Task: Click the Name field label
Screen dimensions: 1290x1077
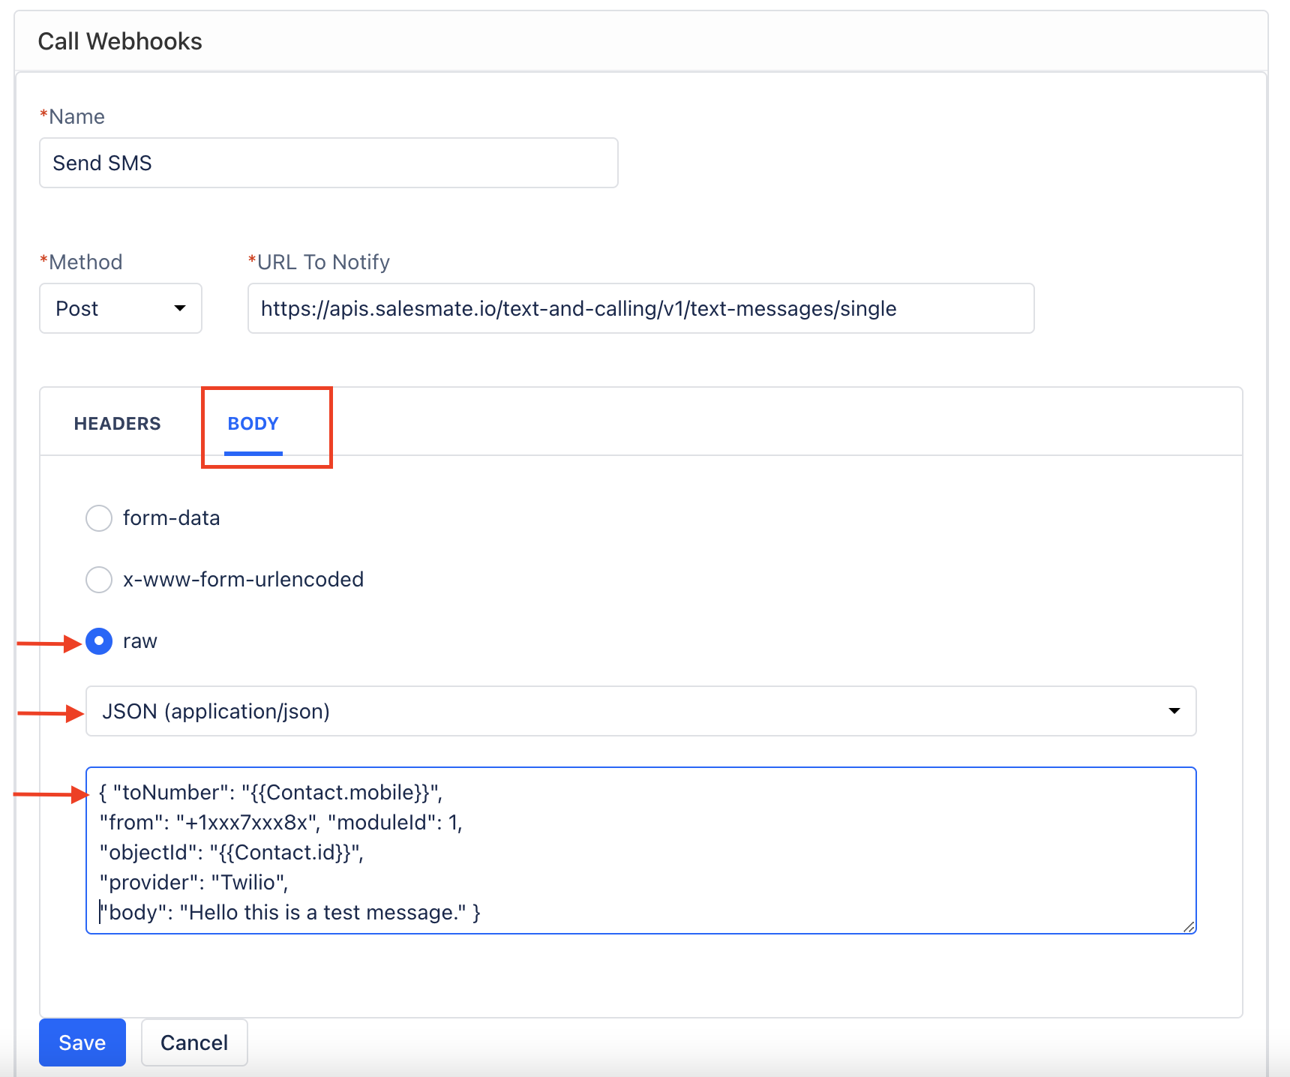Action: pos(72,117)
